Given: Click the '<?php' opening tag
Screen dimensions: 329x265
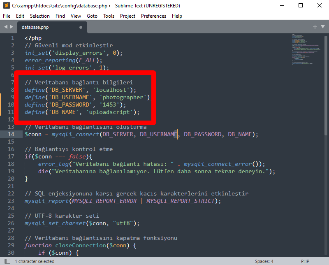Looking at the screenshot, I should point(33,38).
